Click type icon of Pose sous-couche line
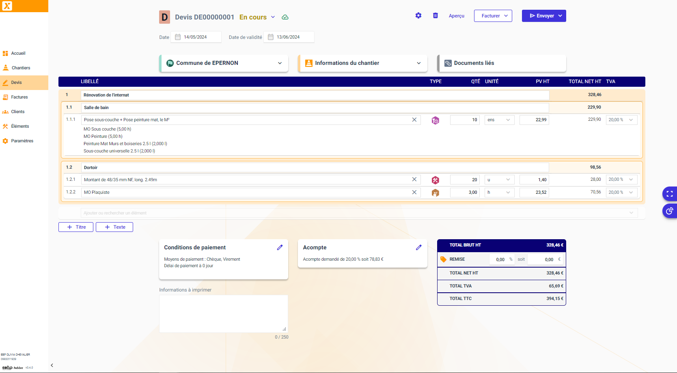The width and height of the screenshot is (677, 373). point(436,120)
